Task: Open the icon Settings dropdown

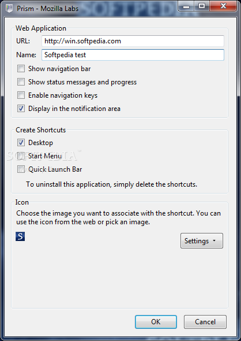Action: click(202, 241)
